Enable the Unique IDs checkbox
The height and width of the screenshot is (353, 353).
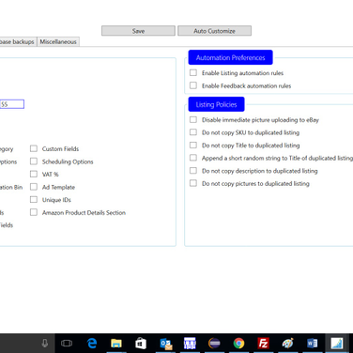tap(34, 199)
